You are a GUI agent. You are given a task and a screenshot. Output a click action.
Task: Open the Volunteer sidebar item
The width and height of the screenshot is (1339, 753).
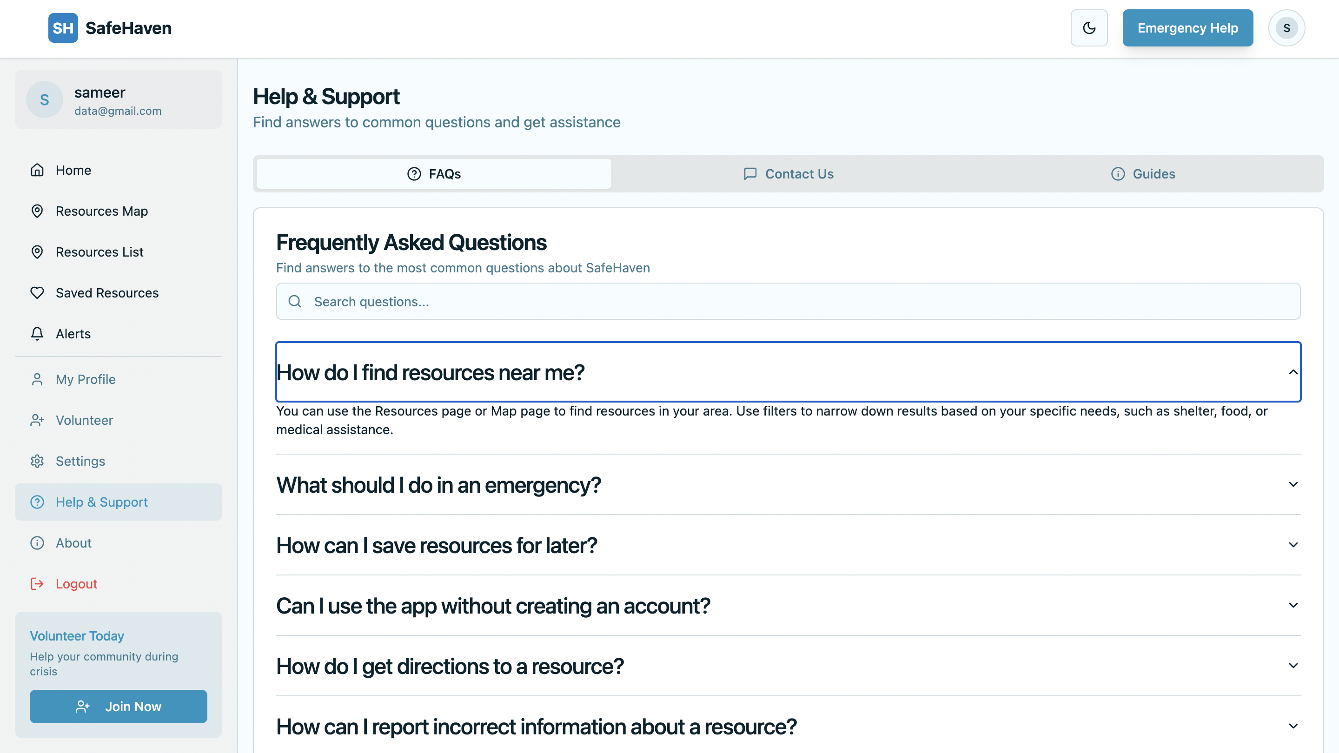(84, 420)
